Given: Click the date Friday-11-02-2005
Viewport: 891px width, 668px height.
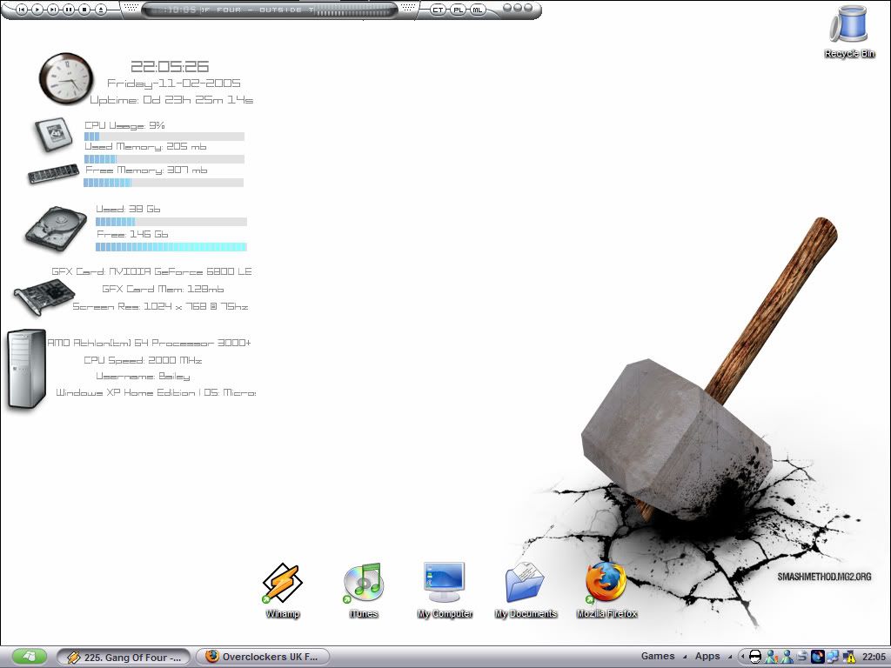Looking at the screenshot, I should (174, 83).
